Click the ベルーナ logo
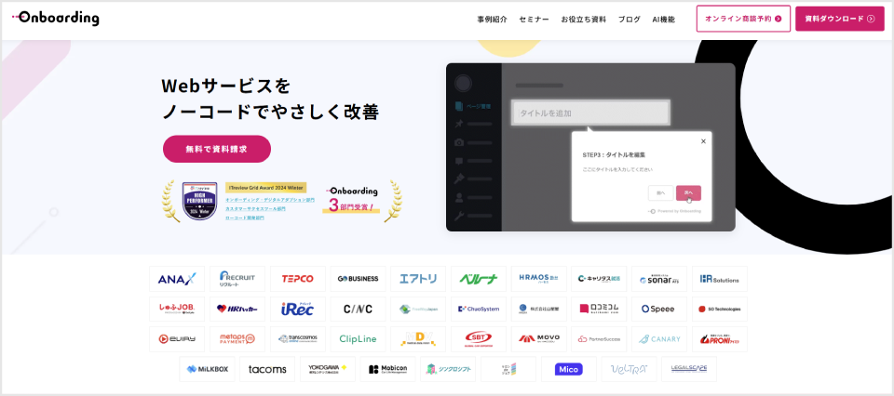Image resolution: width=894 pixels, height=396 pixels. pyautogui.click(x=479, y=279)
